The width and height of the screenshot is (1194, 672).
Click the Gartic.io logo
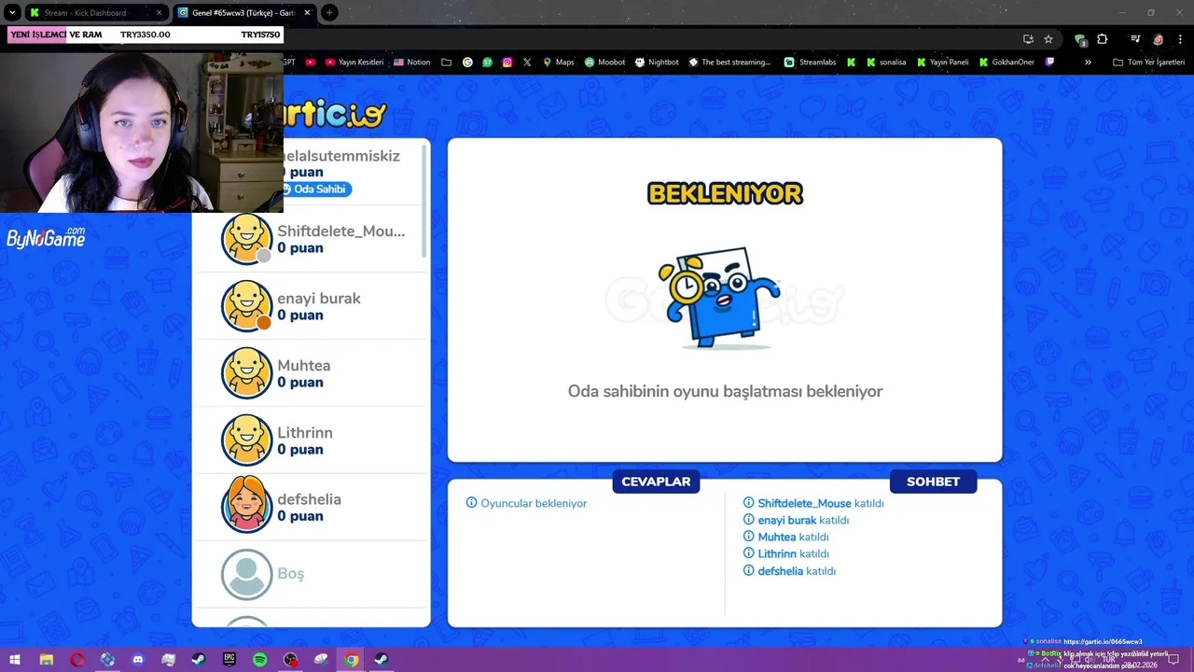(x=335, y=113)
